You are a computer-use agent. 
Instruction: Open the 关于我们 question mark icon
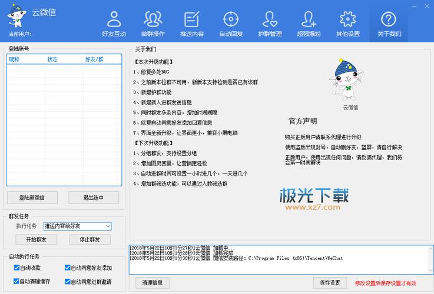click(x=389, y=19)
